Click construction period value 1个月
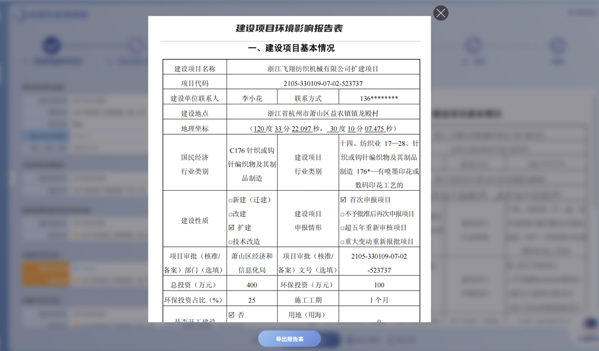Screen dimensions: 599x351 379,300
